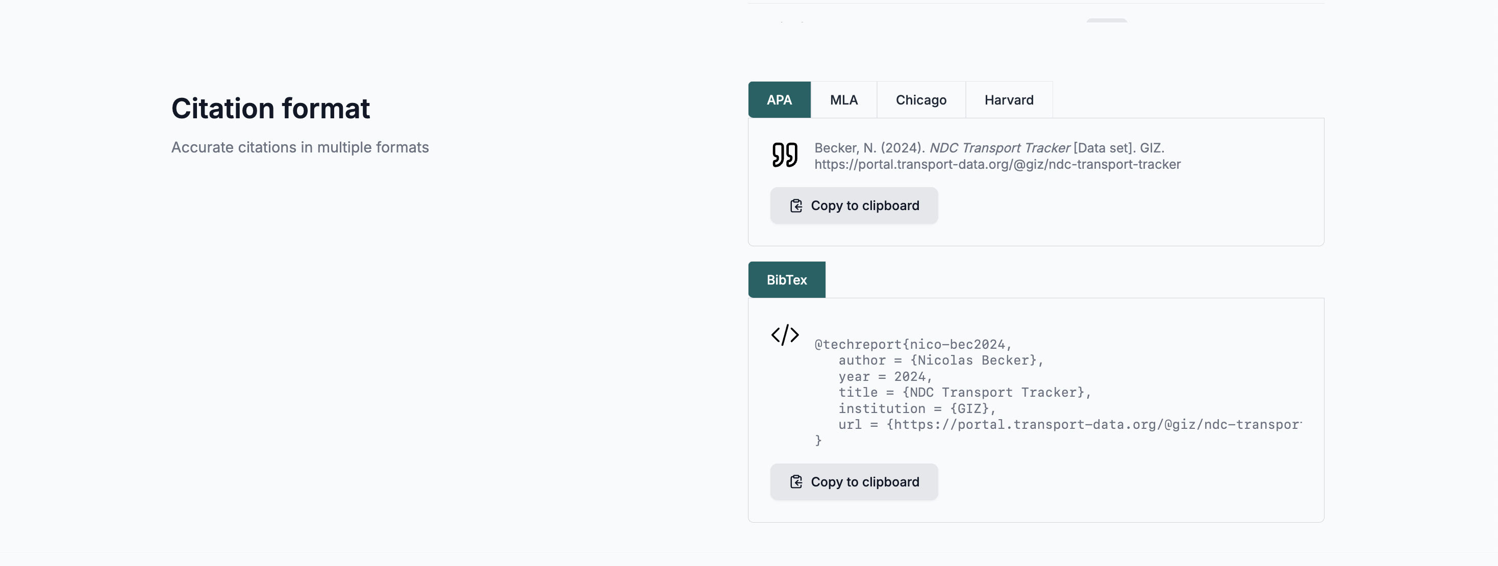Select the BibTex tab
The image size is (1498, 566).
point(787,280)
